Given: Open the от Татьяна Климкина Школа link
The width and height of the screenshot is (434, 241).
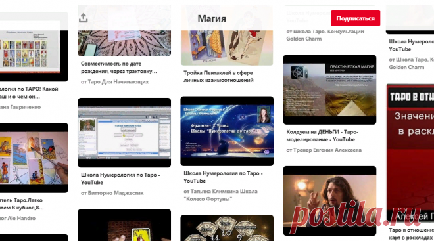Looking at the screenshot, I should tap(220, 195).
